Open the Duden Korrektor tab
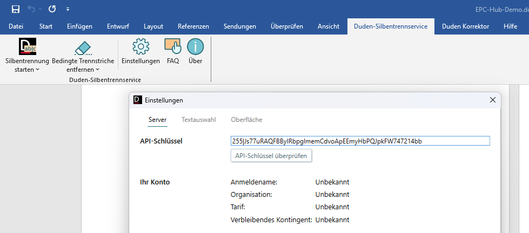This screenshot has width=529, height=233. pyautogui.click(x=466, y=26)
